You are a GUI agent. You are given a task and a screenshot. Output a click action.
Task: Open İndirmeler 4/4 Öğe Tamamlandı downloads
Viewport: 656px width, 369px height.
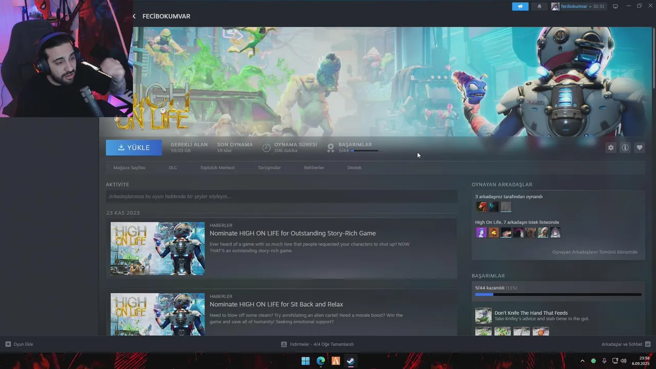[317, 344]
